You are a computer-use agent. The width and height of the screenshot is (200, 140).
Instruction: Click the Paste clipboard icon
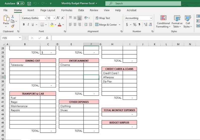click(x=6, y=18)
